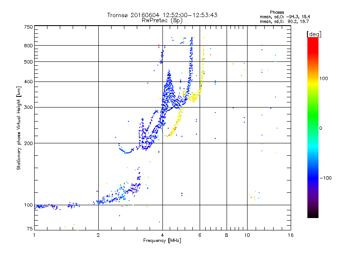Click the y-axis tick label '100'
This screenshot has height=256, width=342.
click(x=28, y=205)
